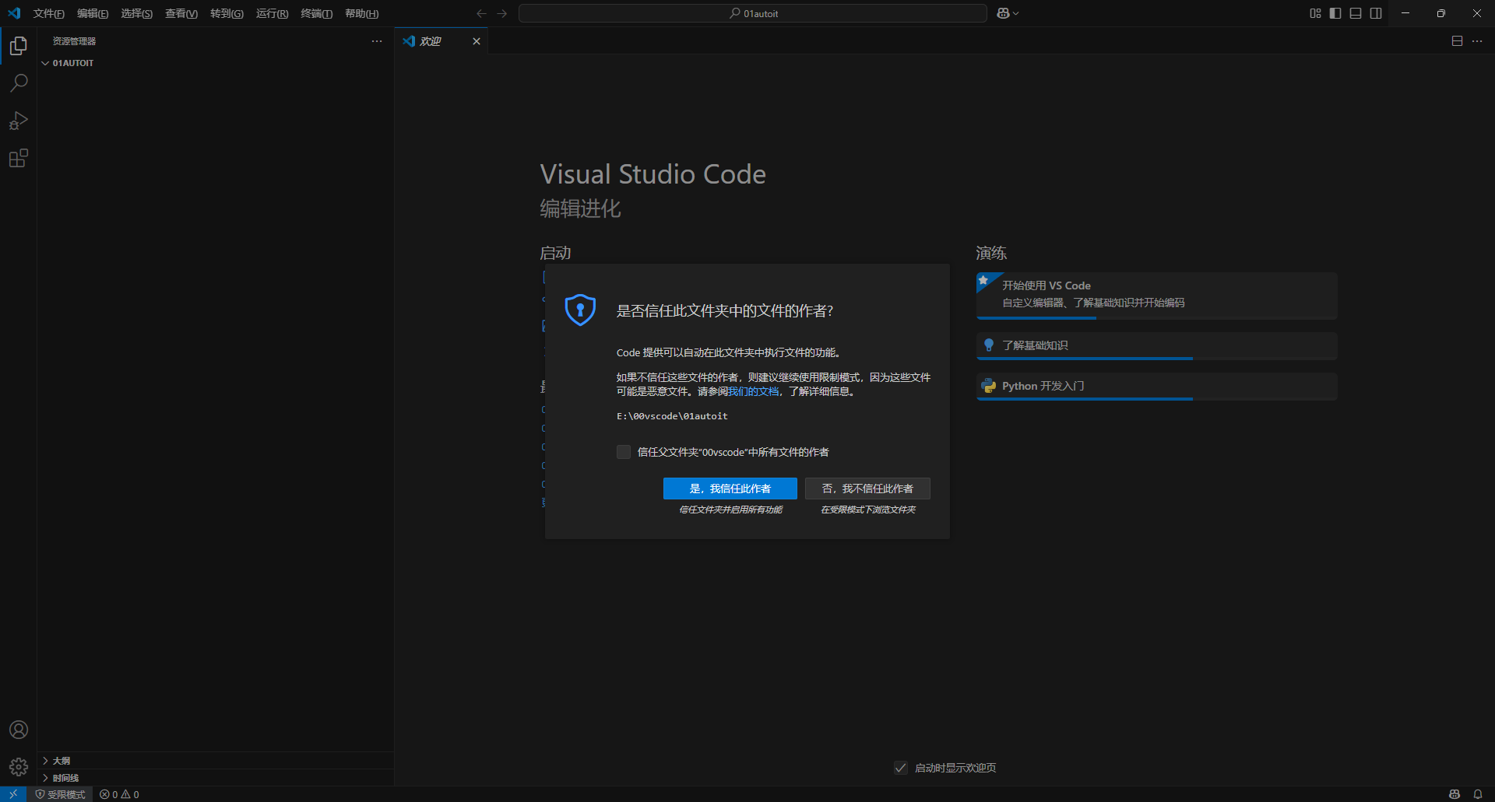Image resolution: width=1495 pixels, height=802 pixels.
Task: Toggle the primary side bar
Action: click(x=1335, y=13)
